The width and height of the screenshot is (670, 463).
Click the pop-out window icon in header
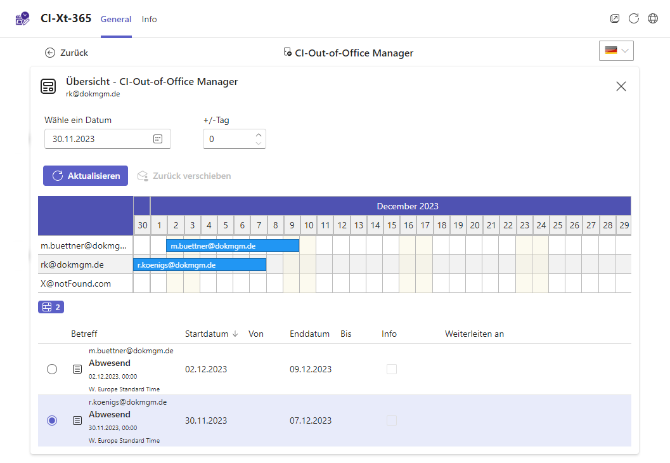(x=614, y=19)
